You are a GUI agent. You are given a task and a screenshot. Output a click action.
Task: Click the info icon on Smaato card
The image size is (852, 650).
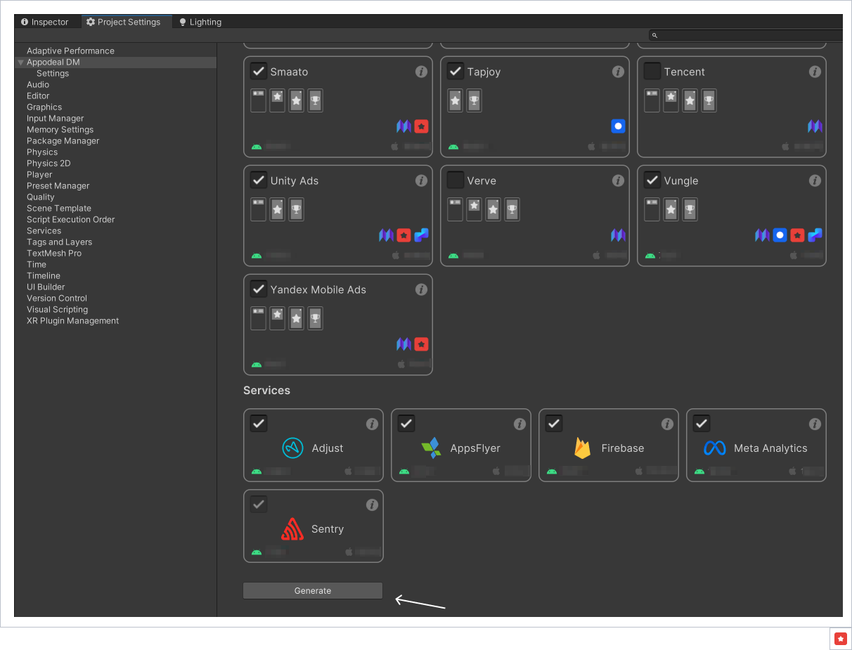tap(421, 72)
